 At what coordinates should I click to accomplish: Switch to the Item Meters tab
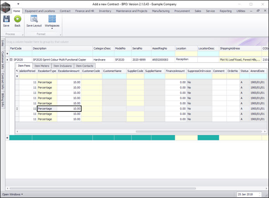(42, 66)
